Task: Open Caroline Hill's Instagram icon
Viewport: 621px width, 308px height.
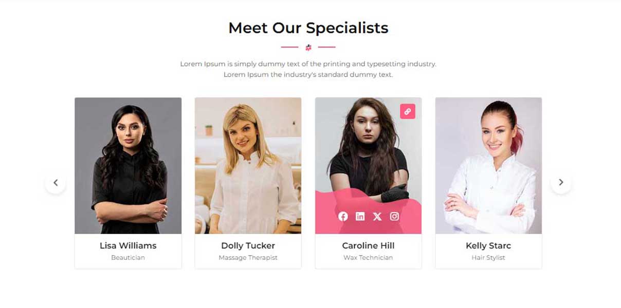Action: click(x=394, y=216)
